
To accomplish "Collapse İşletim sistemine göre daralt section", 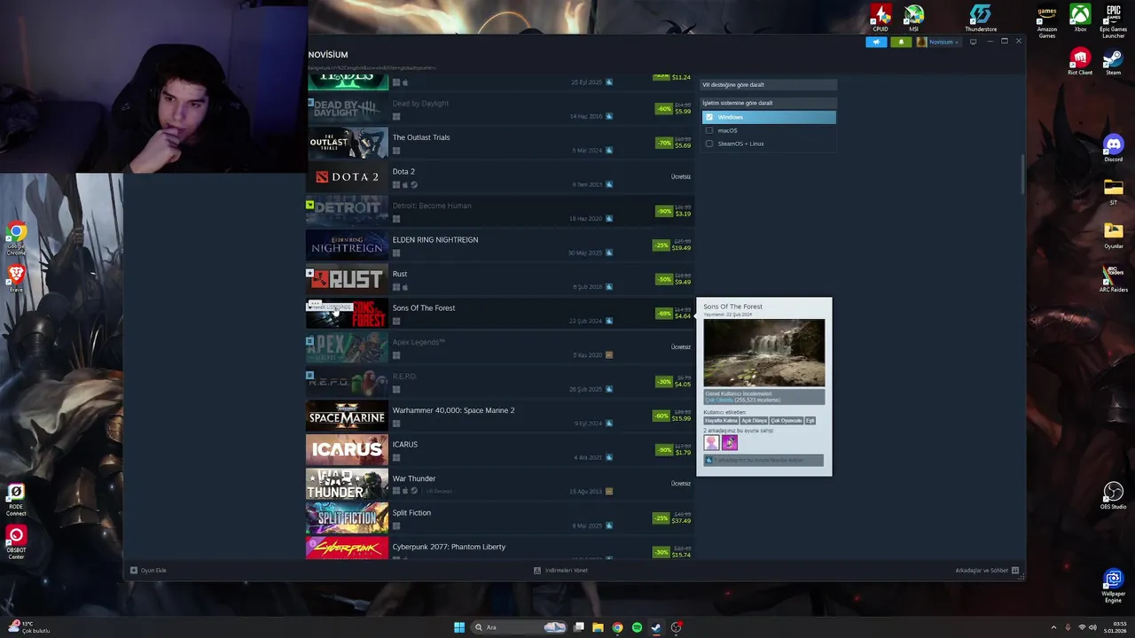I will (x=768, y=103).
